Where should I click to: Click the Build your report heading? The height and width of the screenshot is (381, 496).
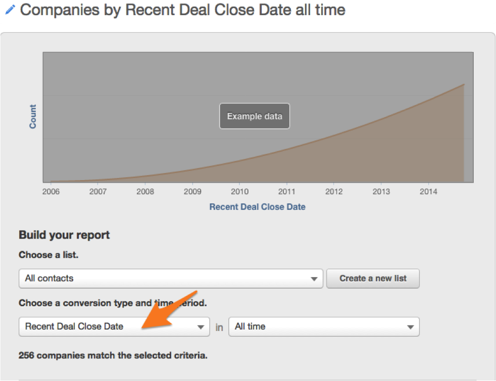pyautogui.click(x=64, y=235)
